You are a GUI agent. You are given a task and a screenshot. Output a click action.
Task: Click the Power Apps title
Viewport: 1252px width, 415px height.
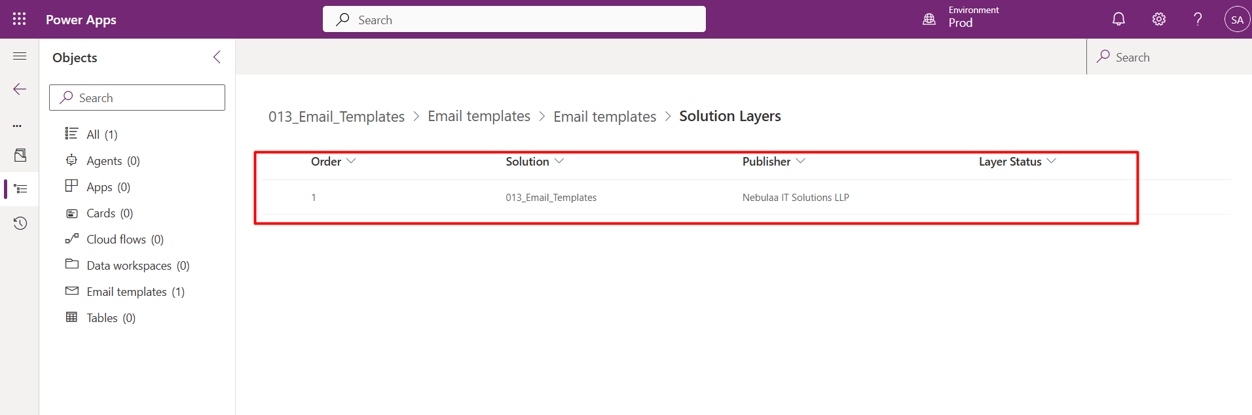click(x=81, y=20)
